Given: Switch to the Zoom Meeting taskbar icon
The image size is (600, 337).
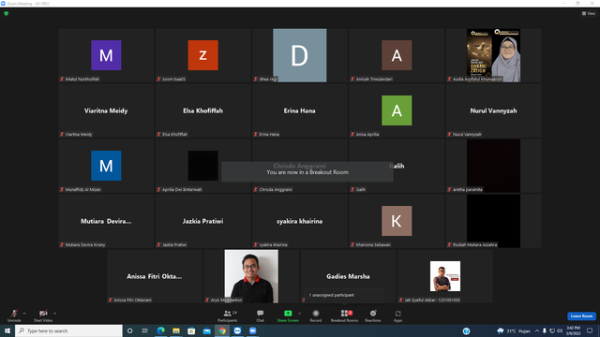Looking at the screenshot, I should [253, 330].
